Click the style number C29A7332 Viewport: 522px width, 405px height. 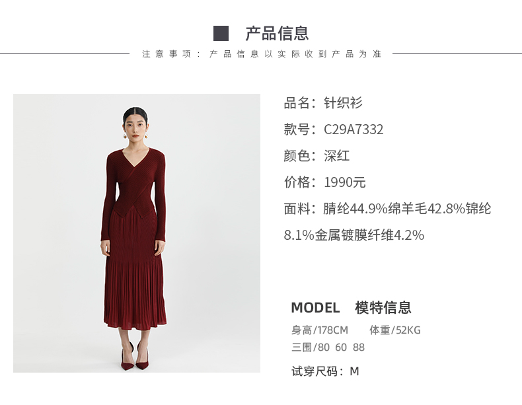[x=354, y=129]
